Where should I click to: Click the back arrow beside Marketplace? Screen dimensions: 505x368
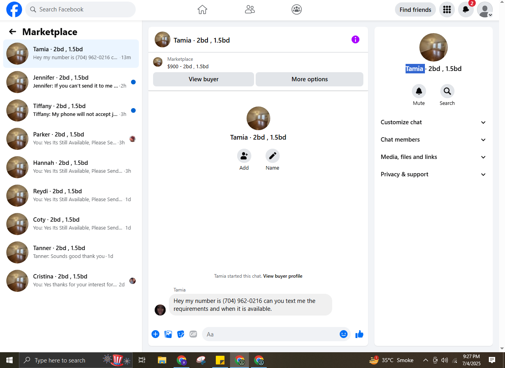(x=13, y=32)
